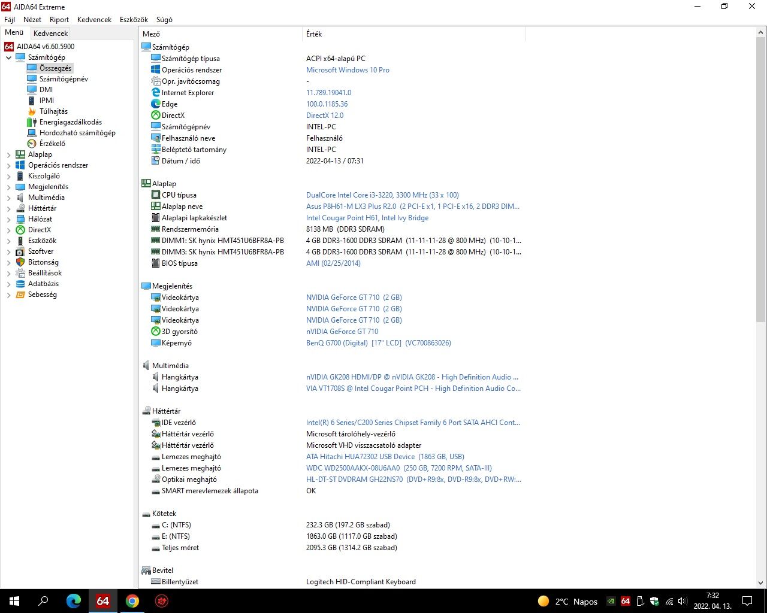Expand the Operációs rendszer tree node
The image size is (767, 613).
tap(8, 165)
